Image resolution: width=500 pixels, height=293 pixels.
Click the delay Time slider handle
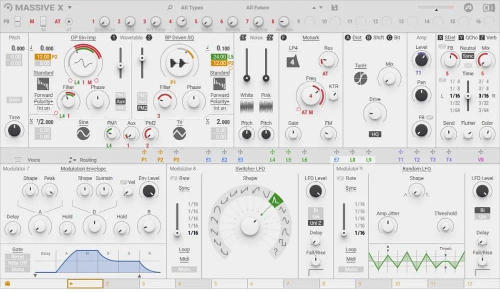(x=468, y=96)
